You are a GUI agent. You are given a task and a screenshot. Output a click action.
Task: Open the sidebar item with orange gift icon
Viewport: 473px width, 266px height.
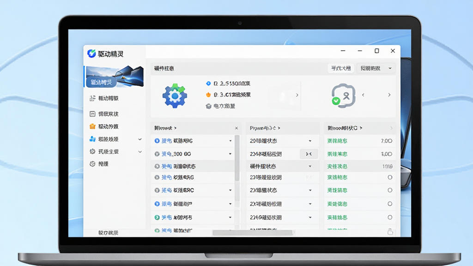(x=104, y=127)
